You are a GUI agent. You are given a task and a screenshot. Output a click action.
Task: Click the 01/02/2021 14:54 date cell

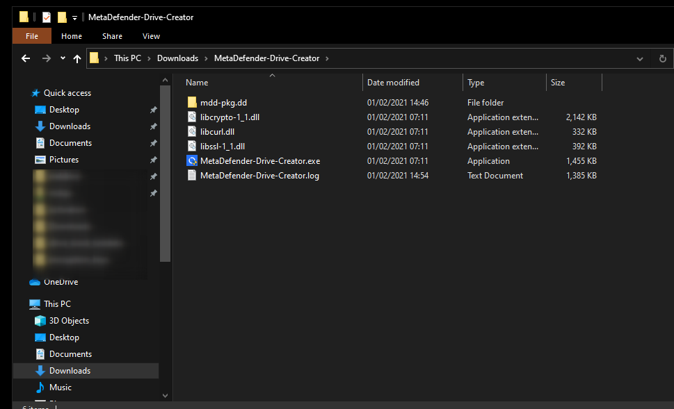pos(398,176)
